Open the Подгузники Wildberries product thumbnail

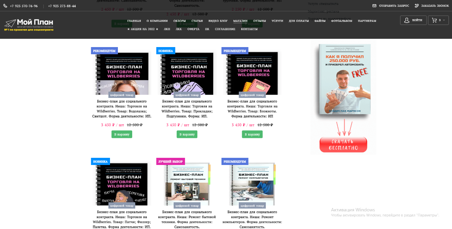[186, 73]
